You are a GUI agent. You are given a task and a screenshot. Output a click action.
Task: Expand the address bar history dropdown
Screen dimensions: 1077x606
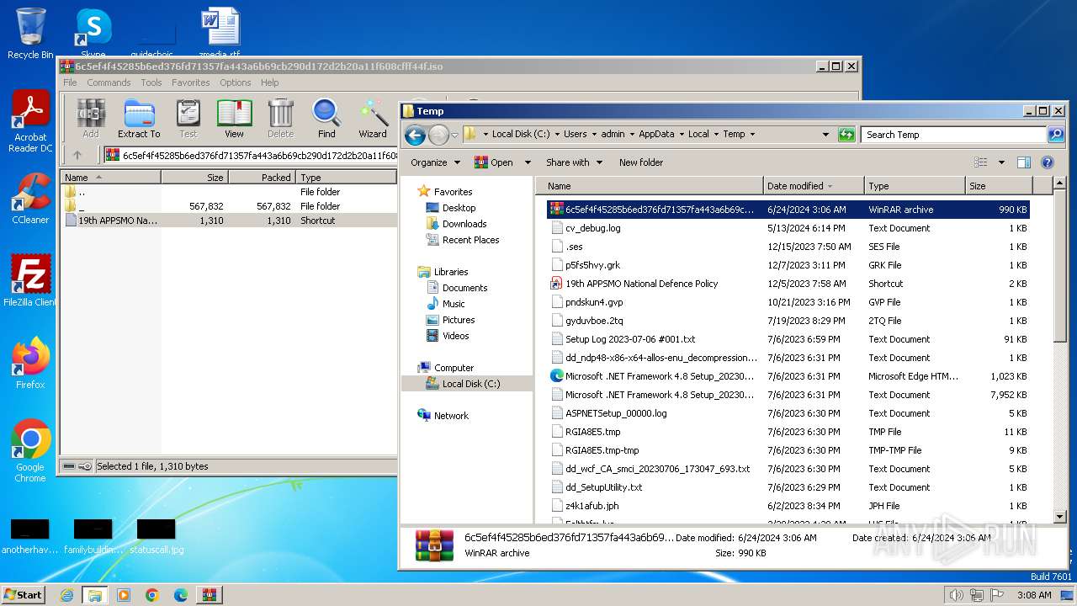click(x=825, y=135)
